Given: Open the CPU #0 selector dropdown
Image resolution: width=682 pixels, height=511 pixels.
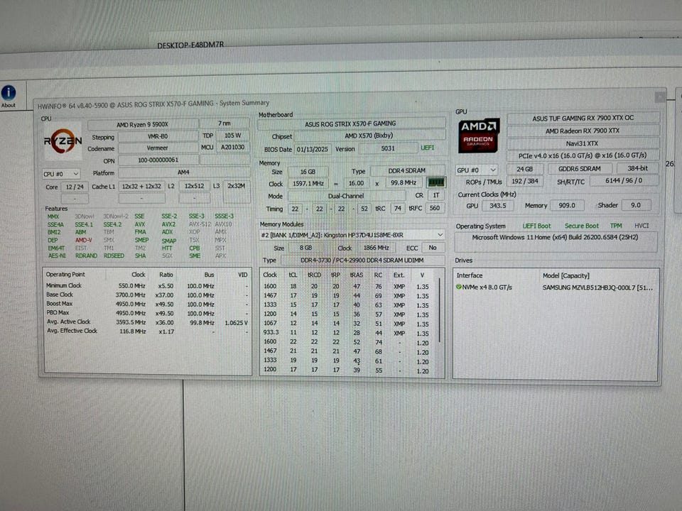Looking at the screenshot, I should click(x=61, y=174).
